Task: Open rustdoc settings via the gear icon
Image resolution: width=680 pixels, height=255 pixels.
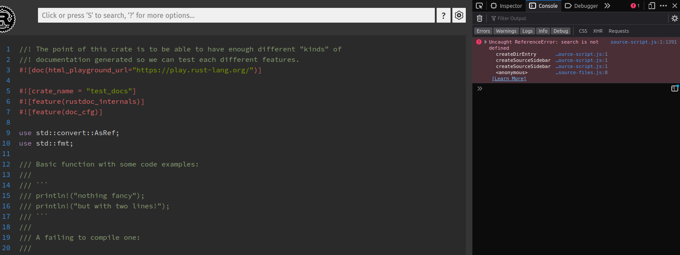Action: [459, 15]
